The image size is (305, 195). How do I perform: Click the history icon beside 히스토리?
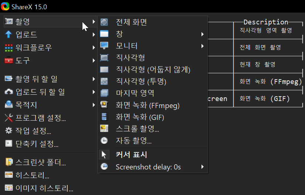[x=9, y=175]
